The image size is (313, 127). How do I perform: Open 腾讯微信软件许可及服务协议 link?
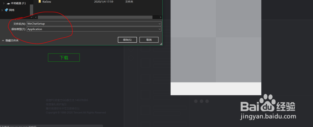(63, 109)
